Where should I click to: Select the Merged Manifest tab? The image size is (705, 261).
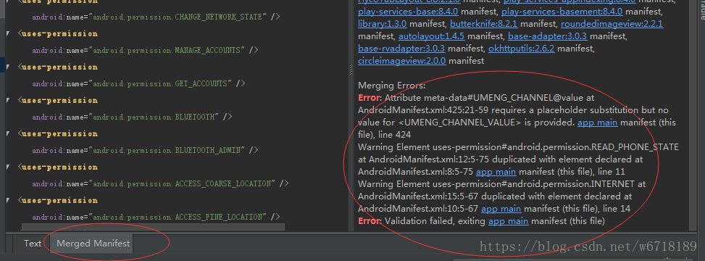tap(93, 244)
